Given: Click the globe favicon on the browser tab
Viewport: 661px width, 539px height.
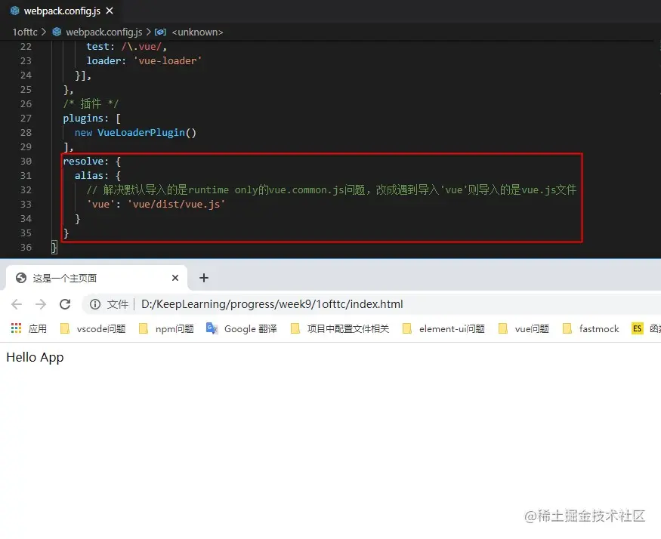Looking at the screenshot, I should pos(21,278).
